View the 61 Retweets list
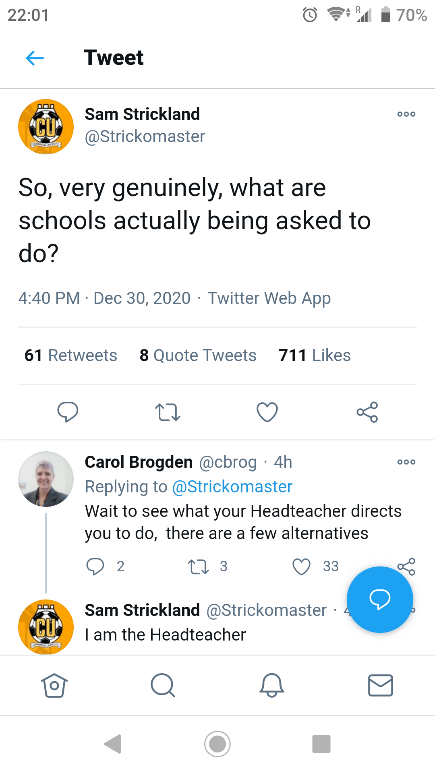This screenshot has width=435, height=773. (71, 355)
